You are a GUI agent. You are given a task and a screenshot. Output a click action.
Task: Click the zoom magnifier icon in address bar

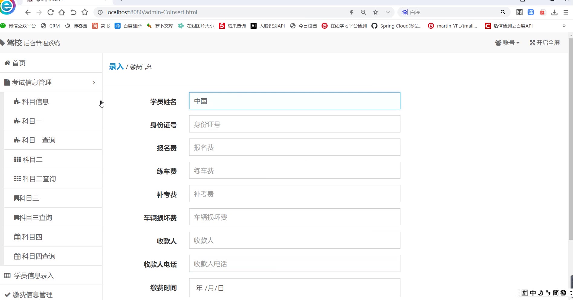(x=363, y=12)
